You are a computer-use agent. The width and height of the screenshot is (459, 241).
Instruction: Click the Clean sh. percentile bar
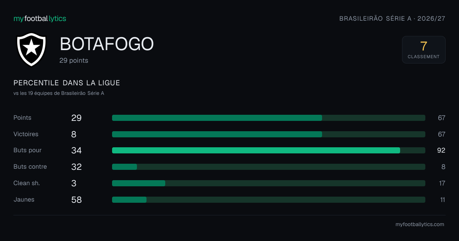[x=269, y=183]
